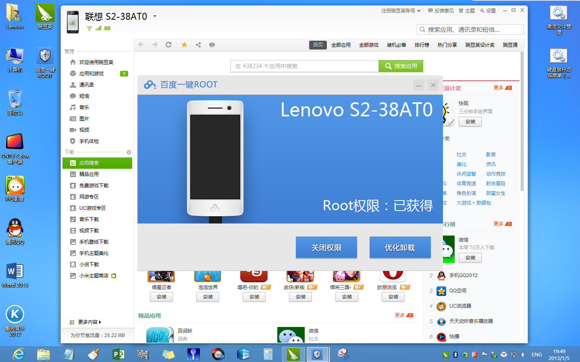The image size is (580, 362).
Task: Open the PPS影音 desktop icon
Action: pos(15,188)
